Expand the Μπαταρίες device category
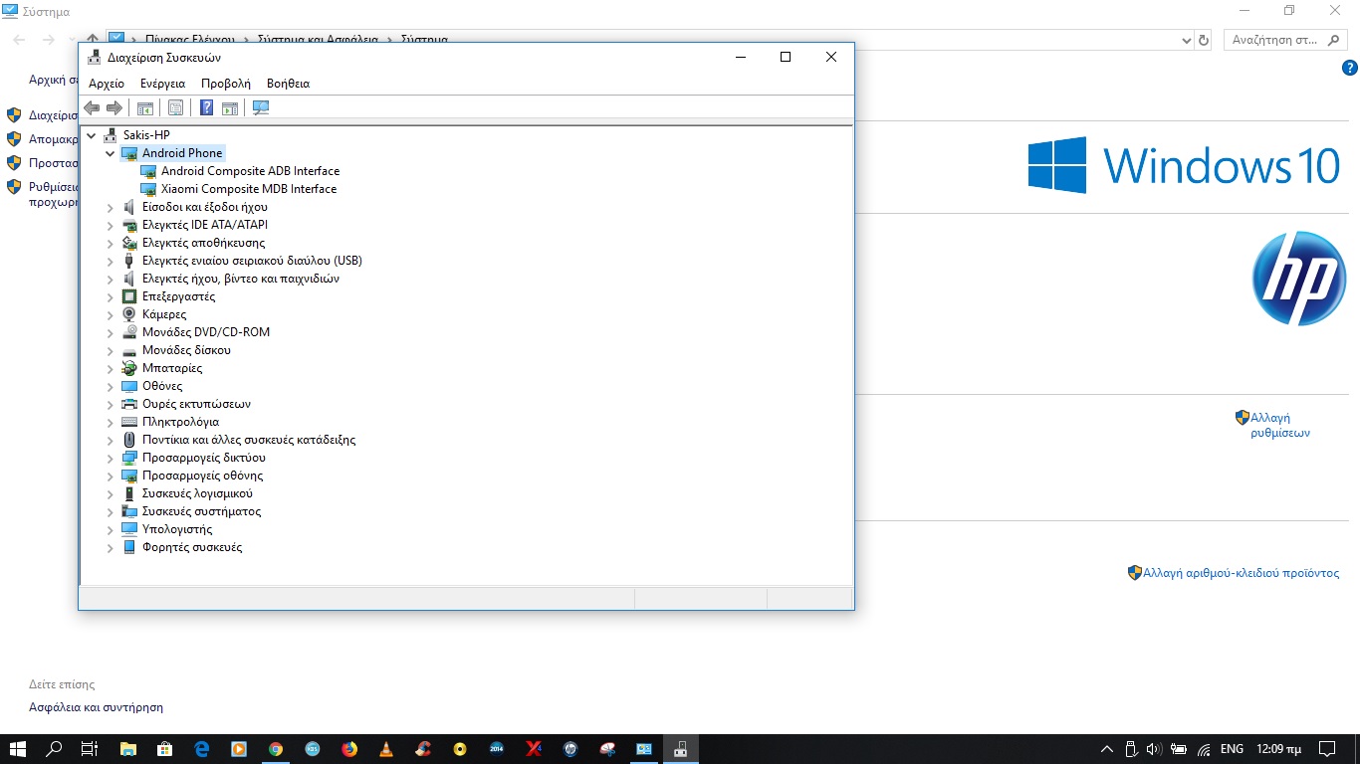The height and width of the screenshot is (764, 1360). tap(111, 368)
